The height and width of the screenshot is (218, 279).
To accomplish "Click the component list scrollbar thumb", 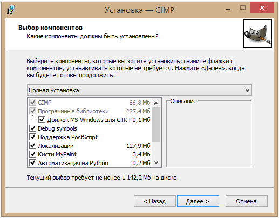I will [156, 125].
